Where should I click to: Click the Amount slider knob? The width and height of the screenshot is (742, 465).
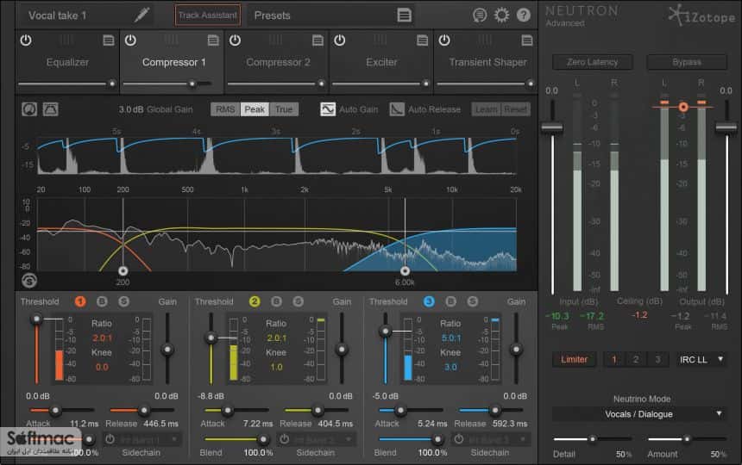click(687, 439)
